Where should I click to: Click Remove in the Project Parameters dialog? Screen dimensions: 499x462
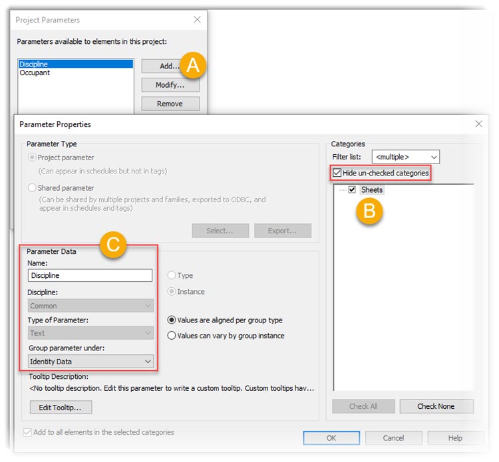(170, 104)
